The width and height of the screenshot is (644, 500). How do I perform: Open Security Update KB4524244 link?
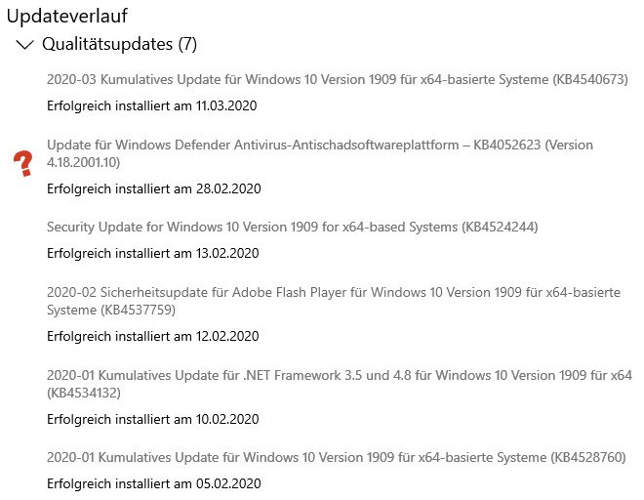click(293, 227)
